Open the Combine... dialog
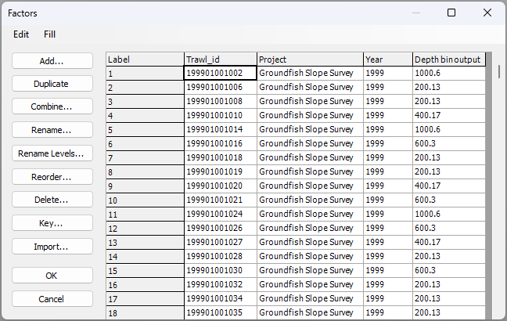Viewport: 507px width, 321px height. (52, 106)
